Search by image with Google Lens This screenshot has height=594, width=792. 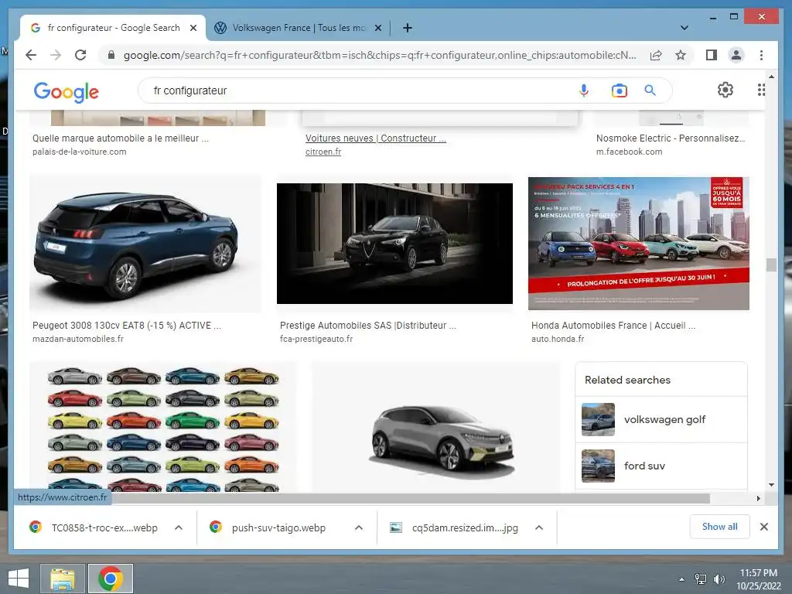tap(620, 90)
